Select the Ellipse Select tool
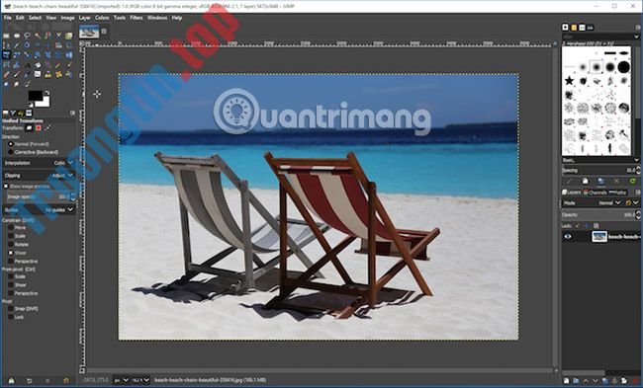This screenshot has width=643, height=388. pyautogui.click(x=17, y=36)
